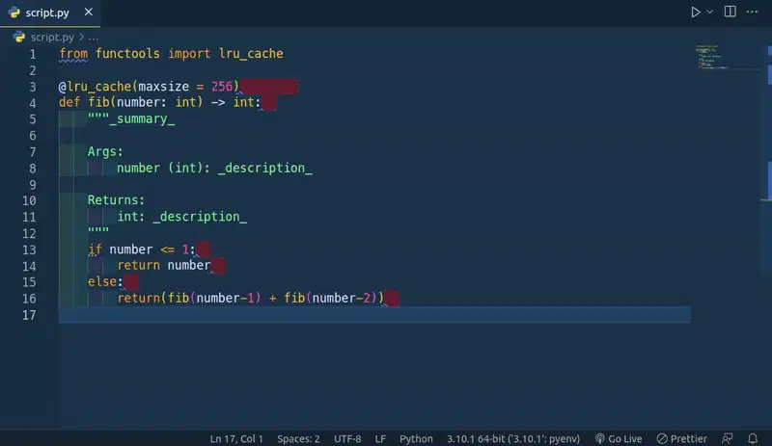Click line number 13 in gutter
The height and width of the screenshot is (446, 772).
pos(29,249)
